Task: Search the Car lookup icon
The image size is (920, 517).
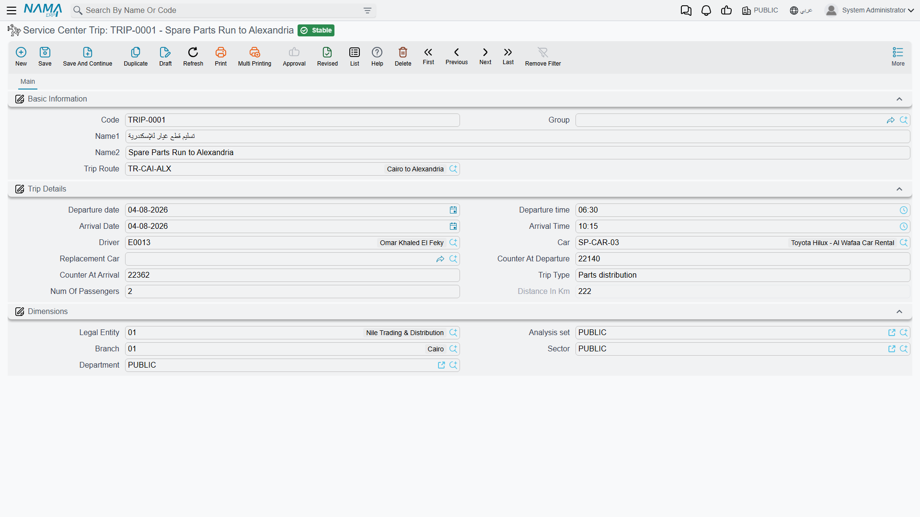Action: [904, 243]
